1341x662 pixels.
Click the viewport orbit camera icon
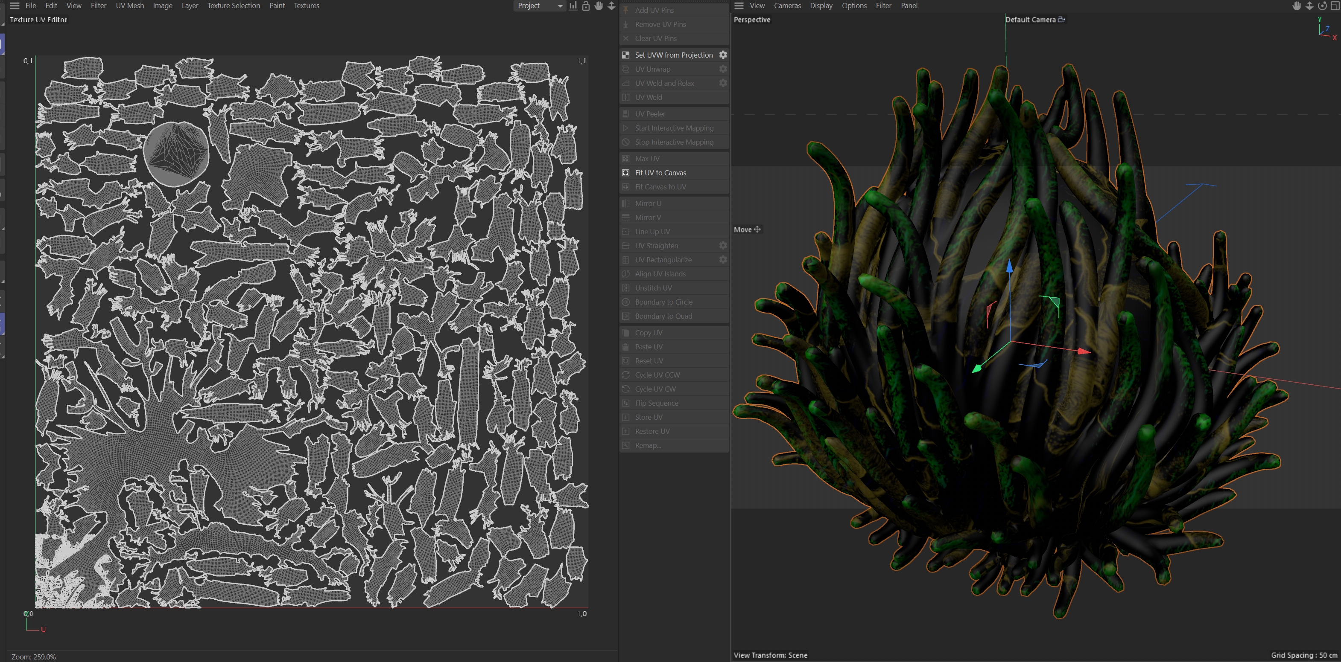(x=1322, y=6)
